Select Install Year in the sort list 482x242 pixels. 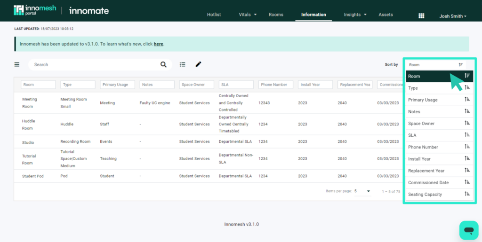440,159
